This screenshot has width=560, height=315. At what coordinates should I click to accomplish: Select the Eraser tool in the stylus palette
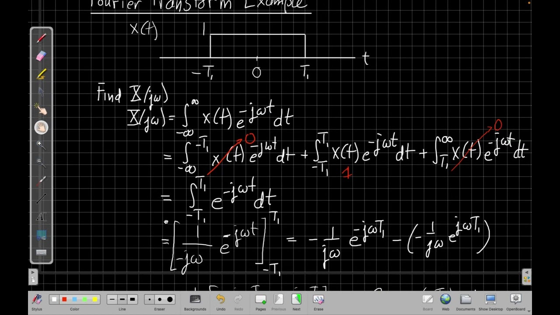pos(41,56)
